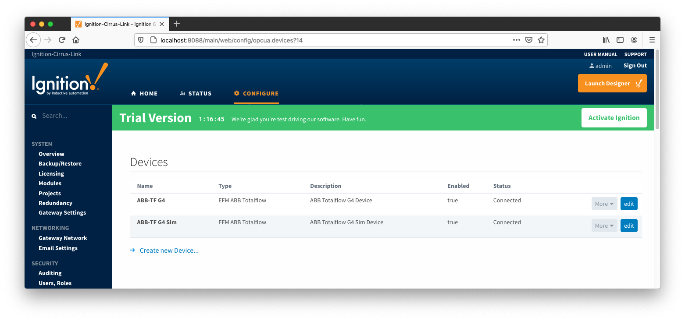Viewport: 685px width, 321px height.
Task: Open Firefox account icon
Action: pos(634,40)
